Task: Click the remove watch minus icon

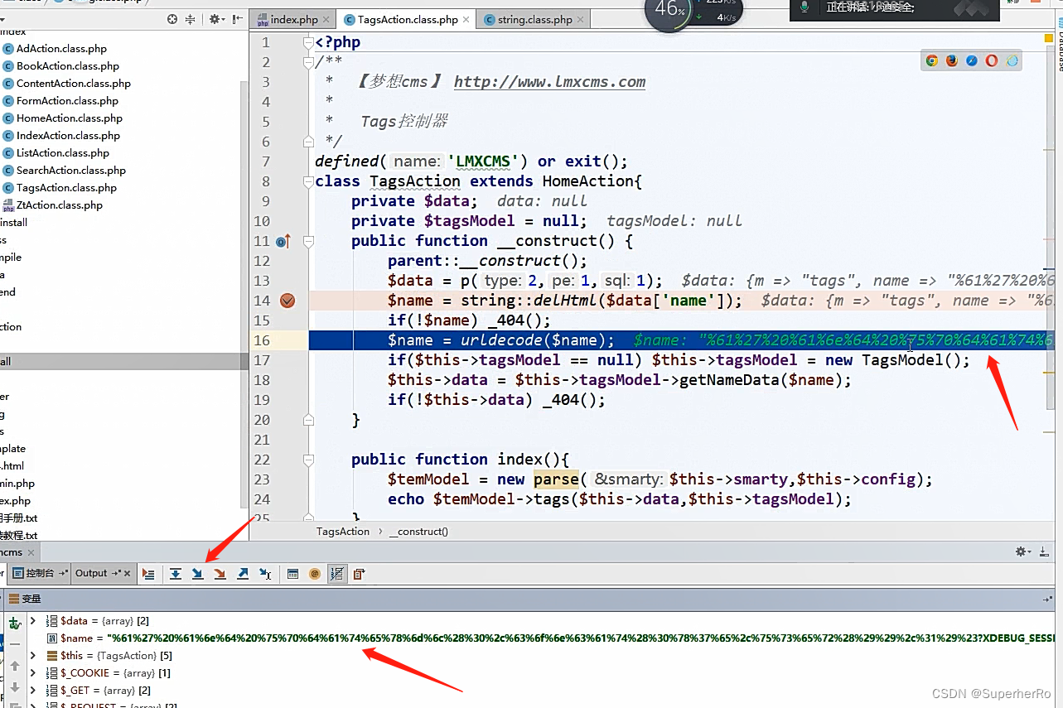Action: [x=15, y=643]
